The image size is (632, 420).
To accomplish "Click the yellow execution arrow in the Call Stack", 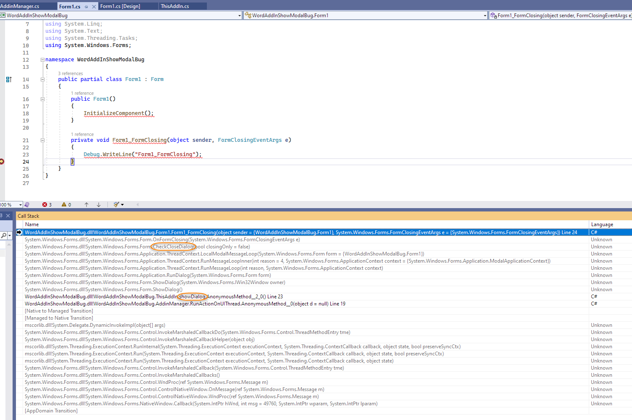I will [19, 232].
